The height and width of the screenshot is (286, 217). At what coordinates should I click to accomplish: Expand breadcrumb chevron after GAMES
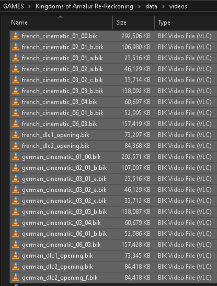click(30, 7)
